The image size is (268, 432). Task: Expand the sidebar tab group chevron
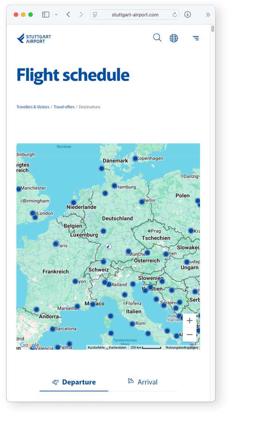(56, 15)
